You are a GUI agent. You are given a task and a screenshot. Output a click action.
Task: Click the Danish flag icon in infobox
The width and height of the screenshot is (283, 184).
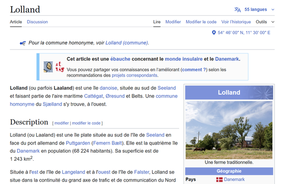(219, 180)
